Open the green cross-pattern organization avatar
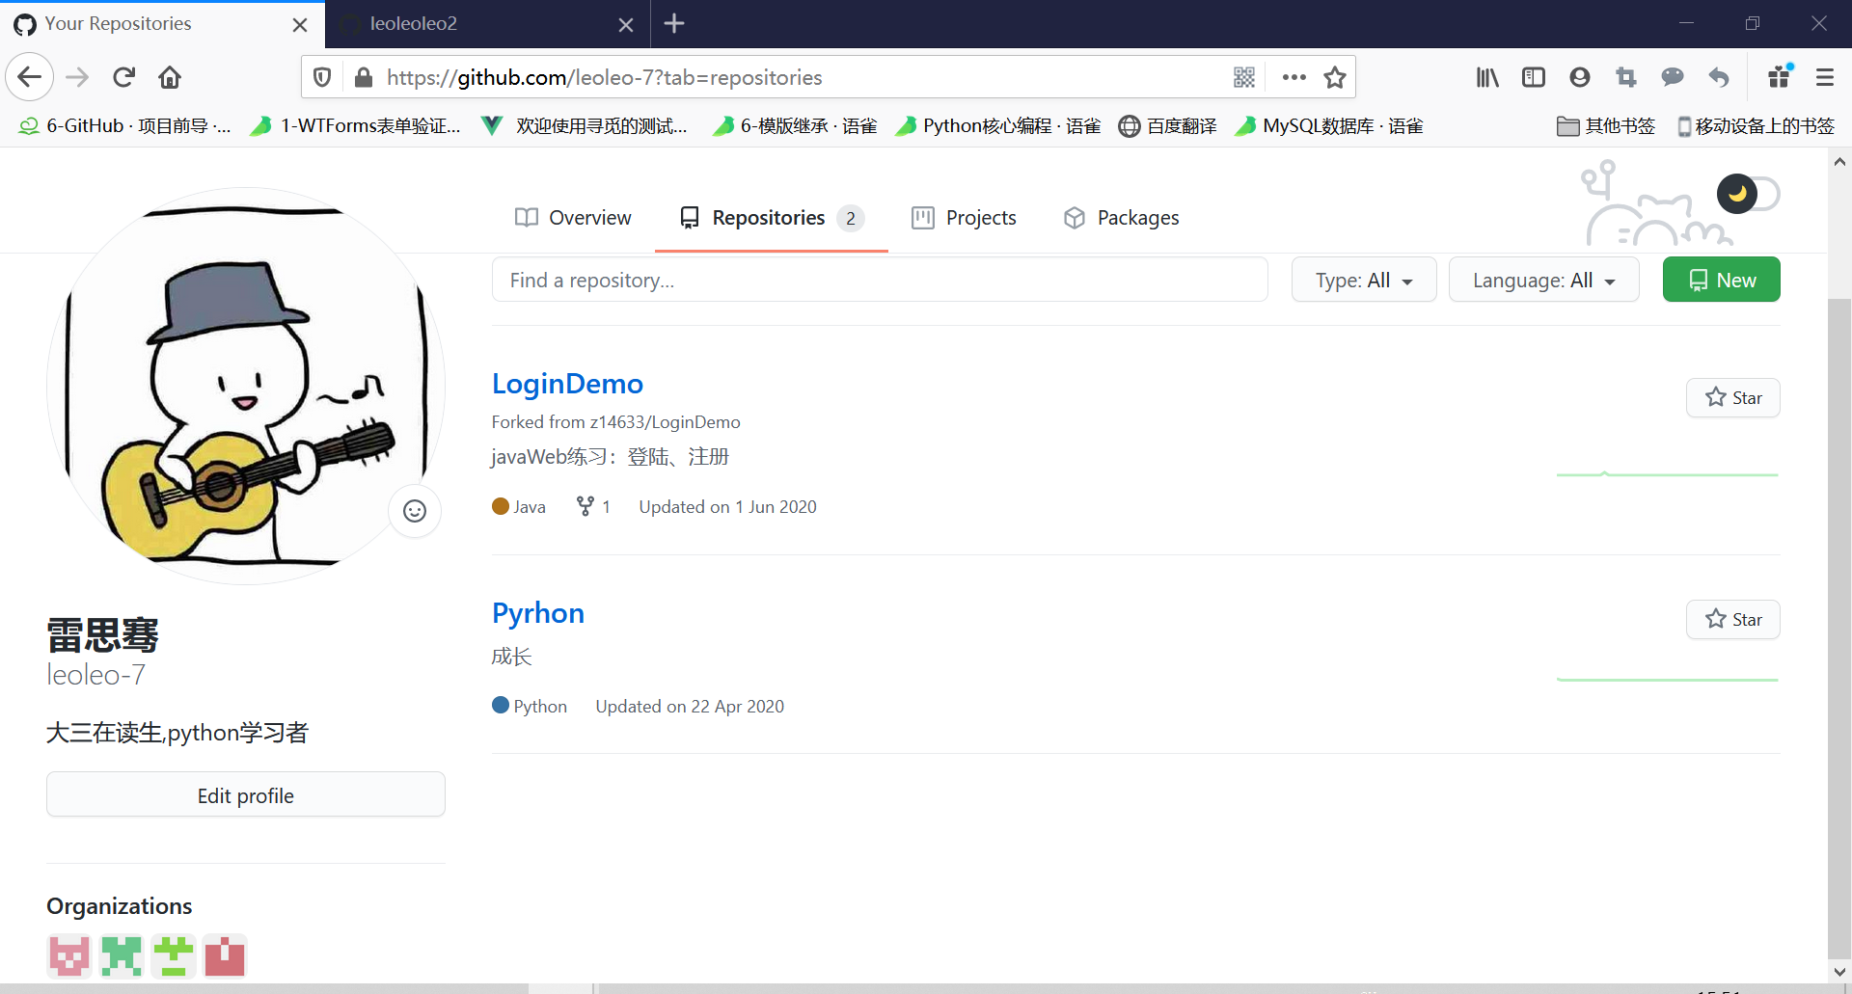1852x994 pixels. (x=122, y=955)
